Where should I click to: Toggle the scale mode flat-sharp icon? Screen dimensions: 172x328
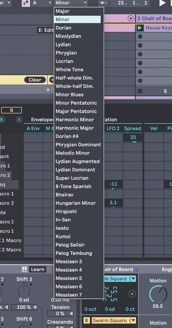(x=26, y=3)
